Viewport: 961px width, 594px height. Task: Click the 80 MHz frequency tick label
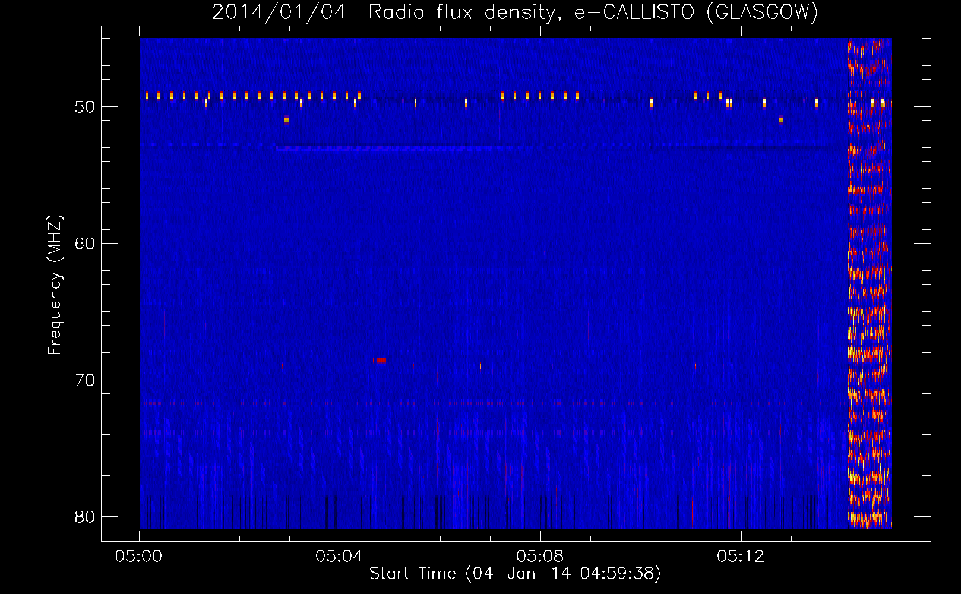[85, 517]
